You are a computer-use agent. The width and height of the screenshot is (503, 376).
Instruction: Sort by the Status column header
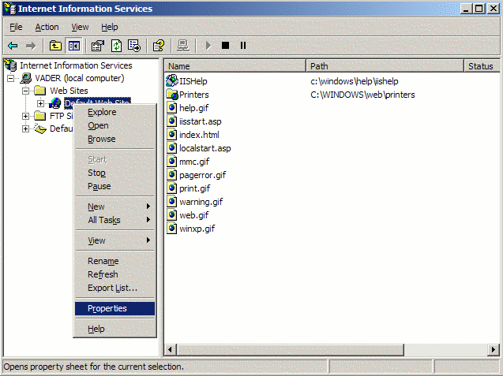(x=482, y=66)
